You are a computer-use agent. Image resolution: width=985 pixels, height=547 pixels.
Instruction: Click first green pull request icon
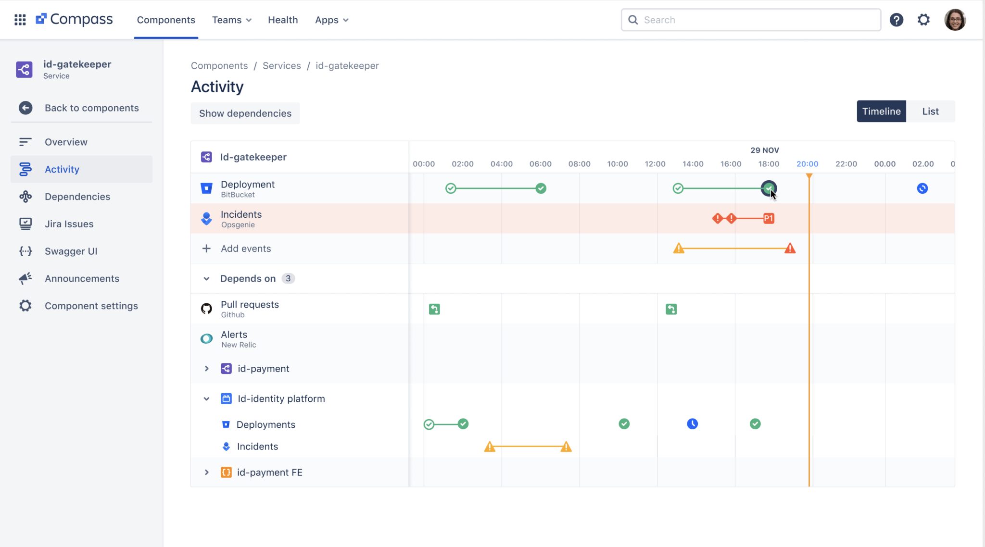[434, 309]
